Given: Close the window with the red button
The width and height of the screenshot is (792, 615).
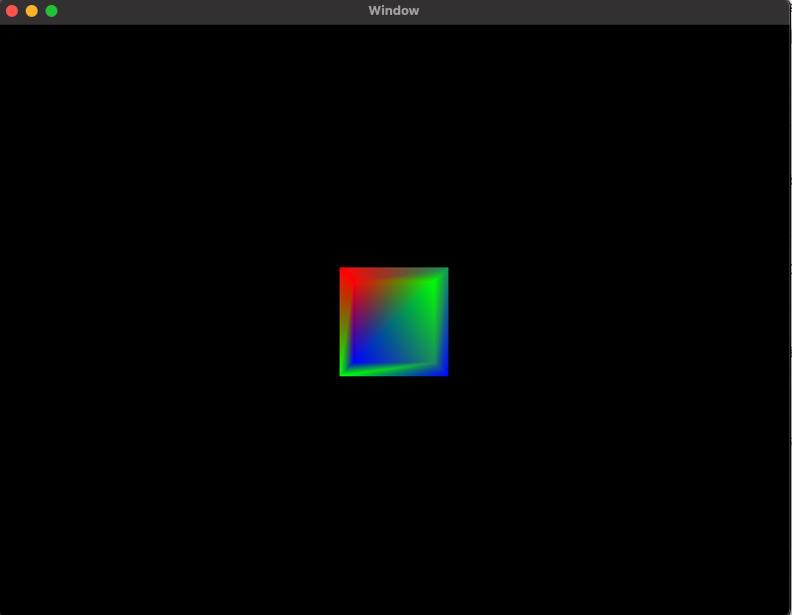Looking at the screenshot, I should click(x=12, y=11).
